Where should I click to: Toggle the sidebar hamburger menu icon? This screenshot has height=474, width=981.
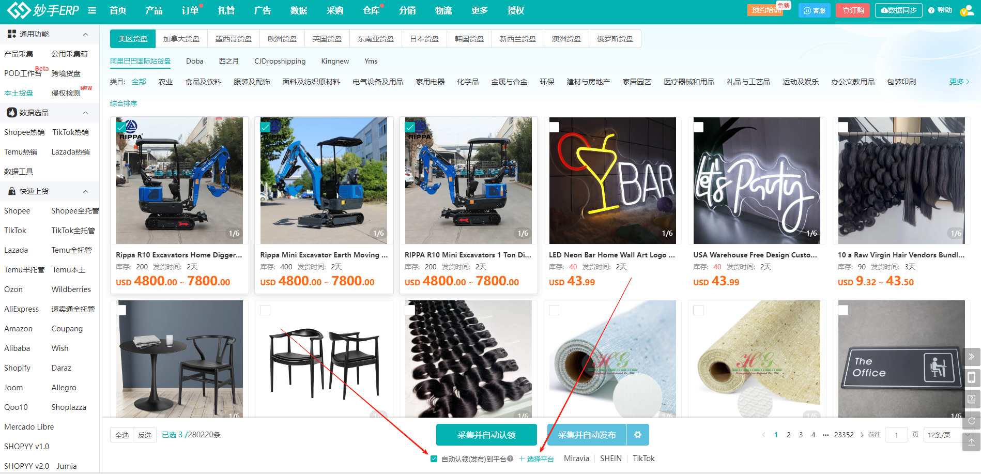pos(92,10)
